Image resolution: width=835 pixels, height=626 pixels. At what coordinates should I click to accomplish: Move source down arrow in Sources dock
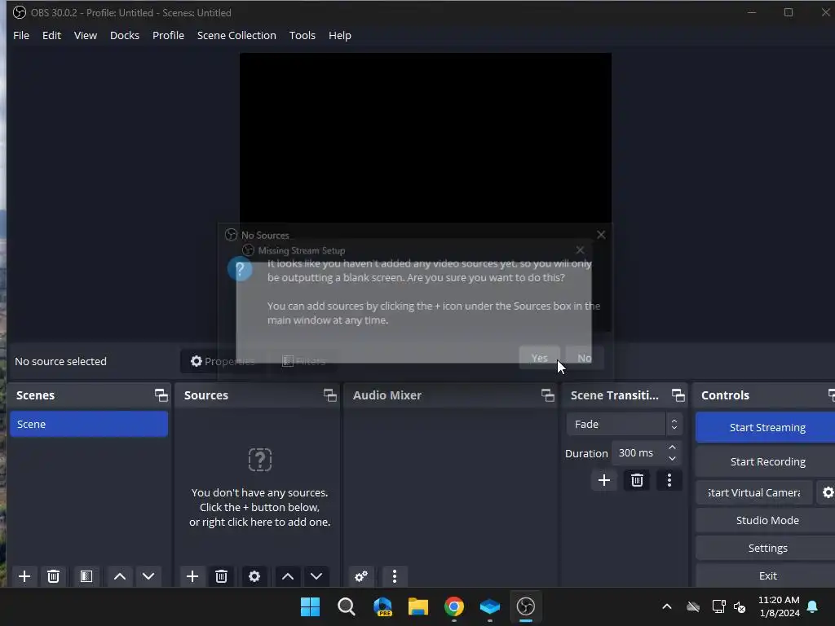(316, 576)
